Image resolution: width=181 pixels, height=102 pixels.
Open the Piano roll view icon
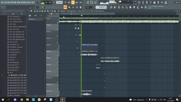115,7
